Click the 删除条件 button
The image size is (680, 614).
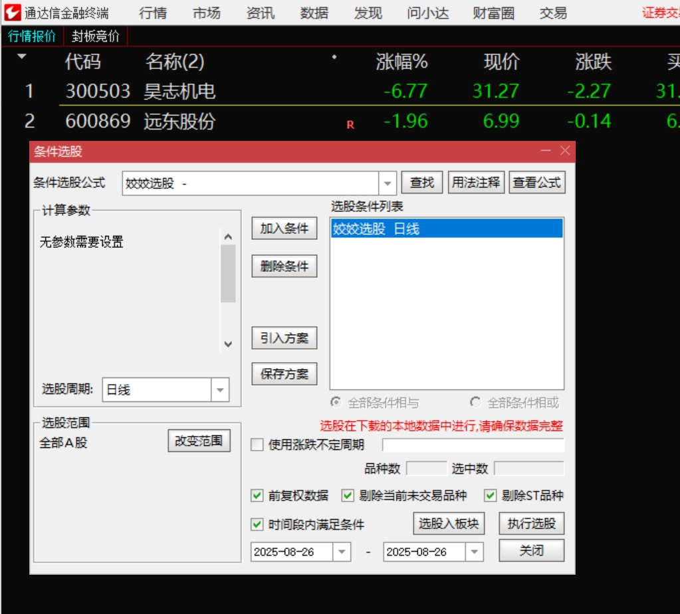[x=284, y=266]
